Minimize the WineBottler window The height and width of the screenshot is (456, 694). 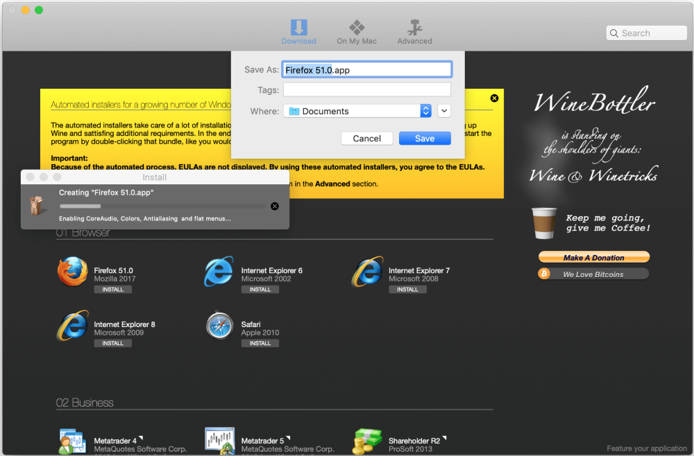click(x=25, y=10)
